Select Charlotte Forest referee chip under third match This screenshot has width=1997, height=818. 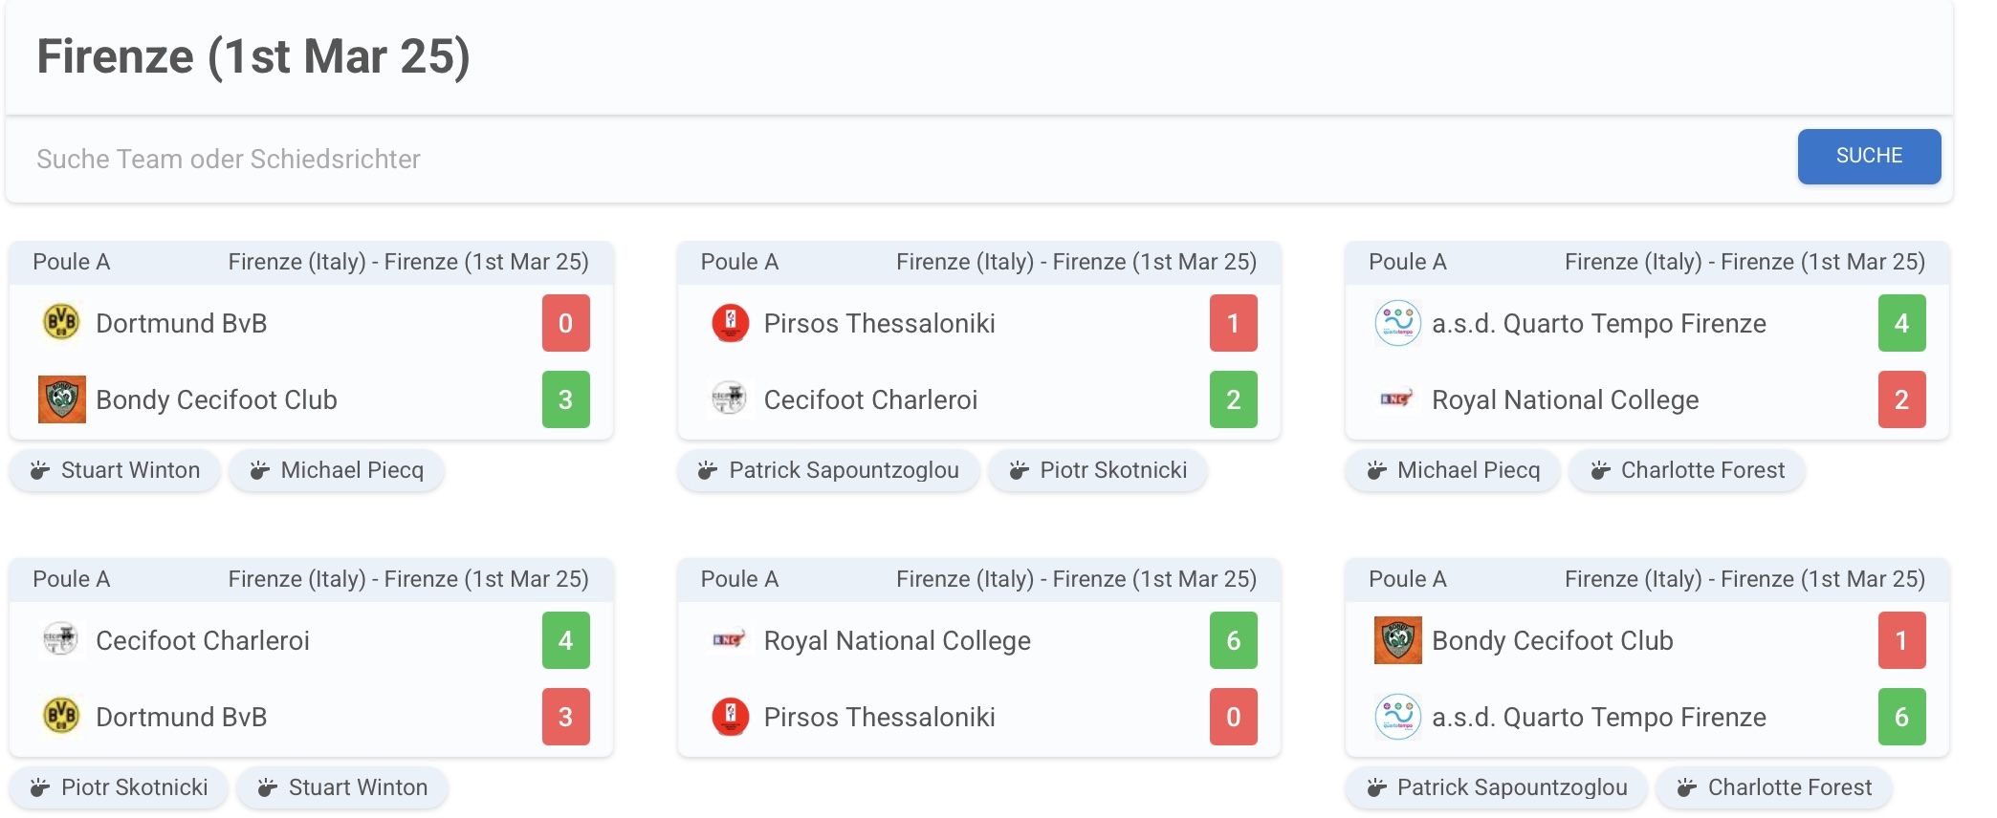(1687, 470)
